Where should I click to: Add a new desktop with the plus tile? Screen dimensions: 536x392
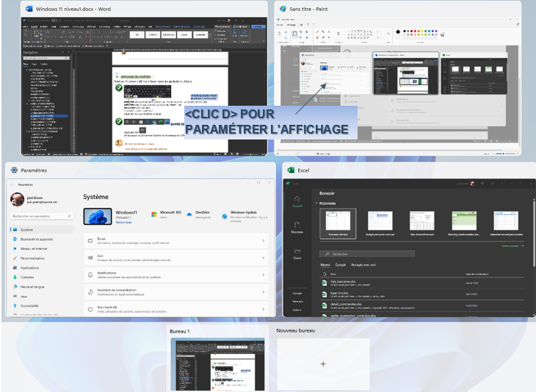tap(323, 364)
